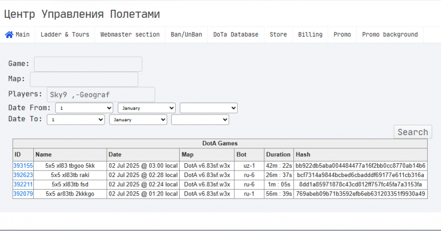Click the uz-1 bot cell
The height and width of the screenshot is (231, 441).
[249, 165]
